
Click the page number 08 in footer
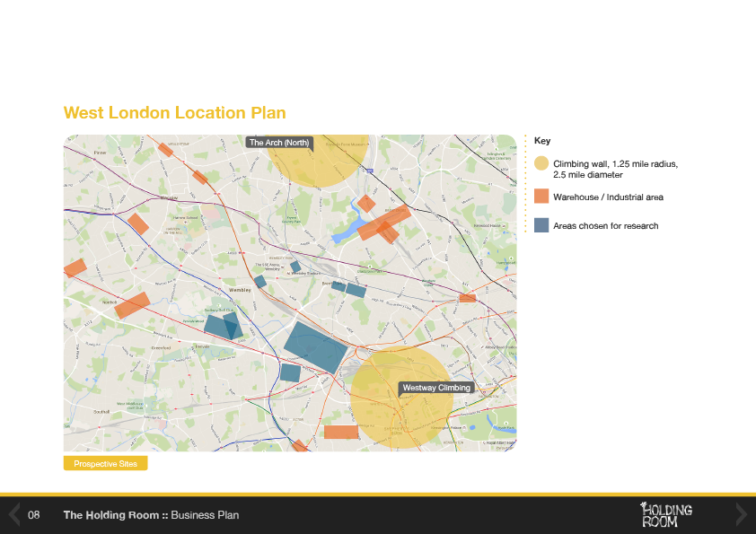(x=34, y=515)
